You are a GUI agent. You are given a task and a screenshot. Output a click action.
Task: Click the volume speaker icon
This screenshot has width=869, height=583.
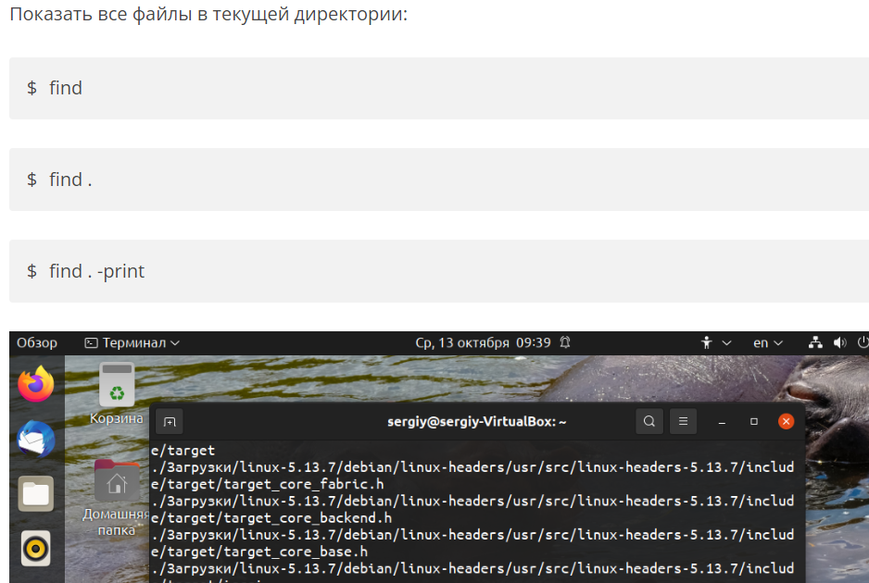click(839, 342)
